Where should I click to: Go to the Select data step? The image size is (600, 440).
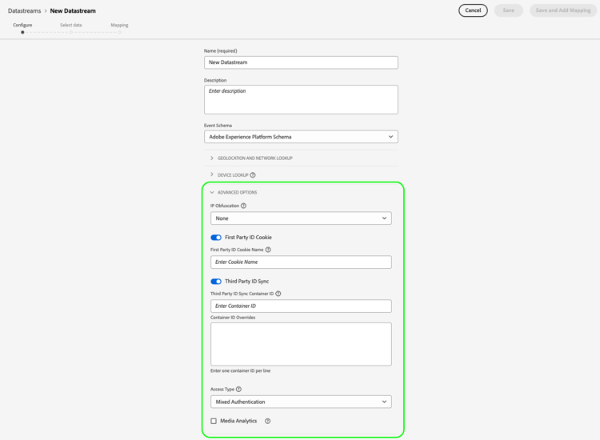pyautogui.click(x=70, y=27)
